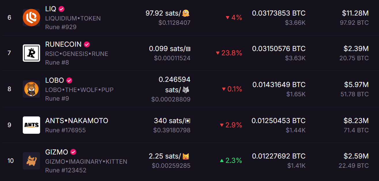Click the LOBO wolf pup avatar
Viewport: 379px width, 181px height.
coord(31,89)
